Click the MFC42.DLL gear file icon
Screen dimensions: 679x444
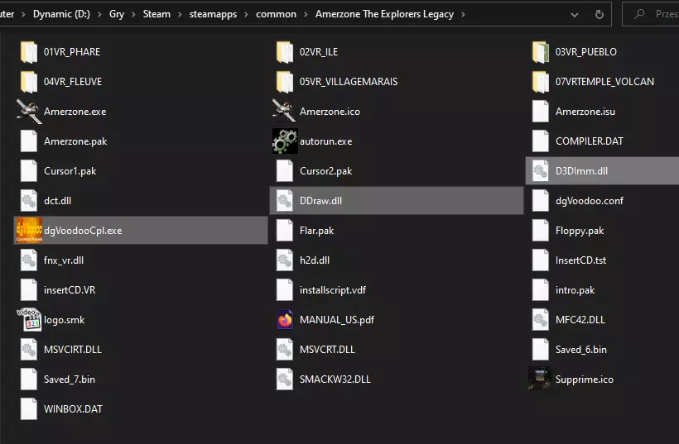pos(541,320)
